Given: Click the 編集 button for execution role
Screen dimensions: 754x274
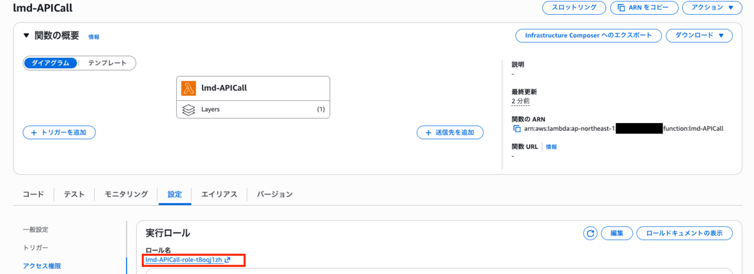Looking at the screenshot, I should 617,233.
